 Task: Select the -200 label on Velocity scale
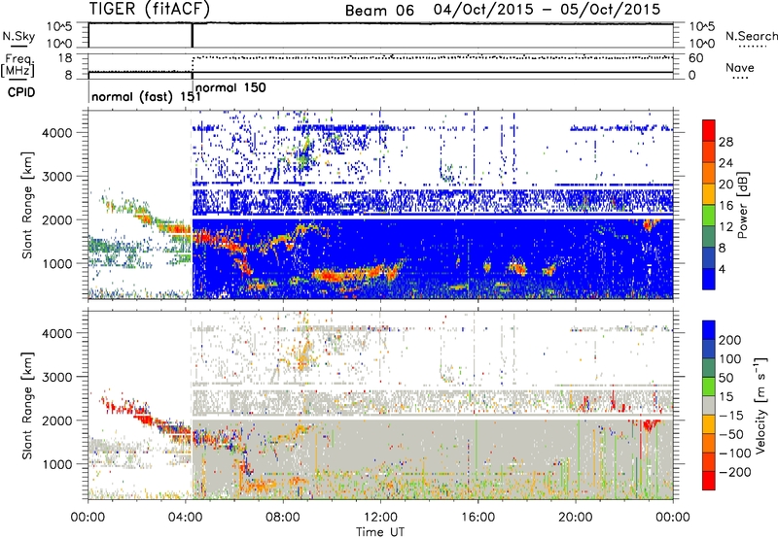coord(735,472)
